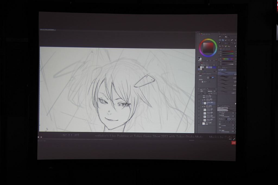This screenshot has height=185, width=278.
Task: Select the 鉛筆 sub tool group tab
Action: pos(222,70)
